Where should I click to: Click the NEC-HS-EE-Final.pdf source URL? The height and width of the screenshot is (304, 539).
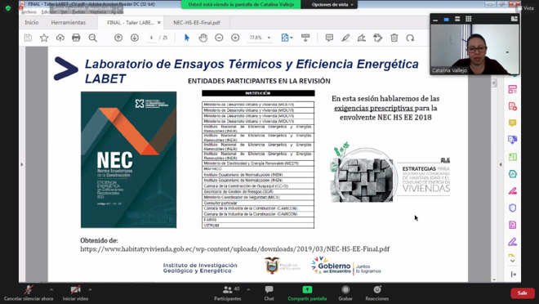[x=234, y=249]
